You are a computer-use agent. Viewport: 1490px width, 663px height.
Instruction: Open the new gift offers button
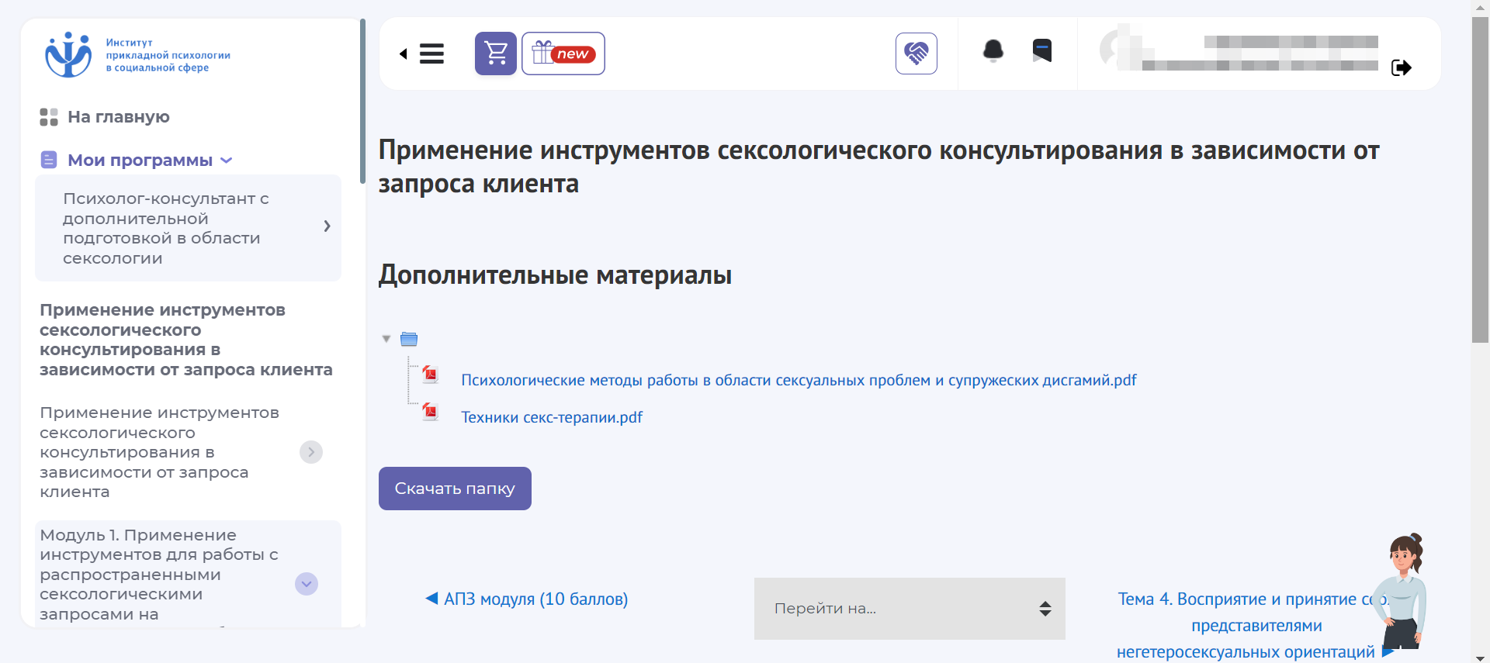pos(563,54)
